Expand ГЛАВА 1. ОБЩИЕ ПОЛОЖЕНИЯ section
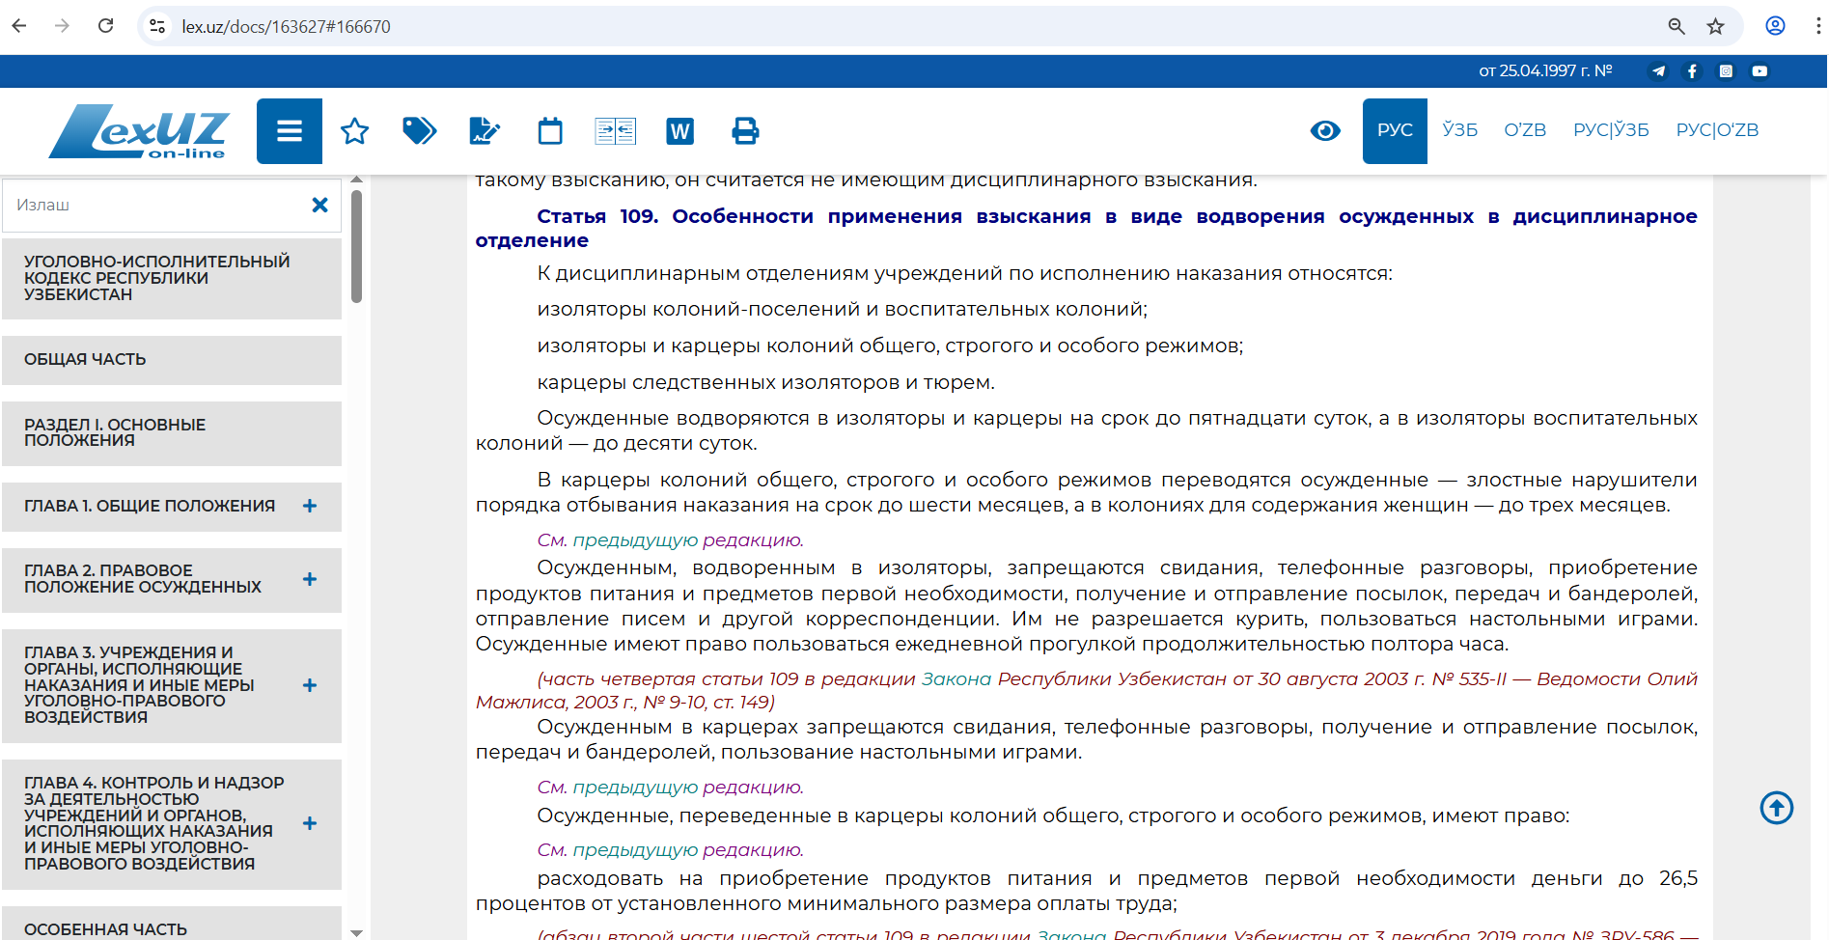Screen dimensions: 1829x940 (x=310, y=506)
